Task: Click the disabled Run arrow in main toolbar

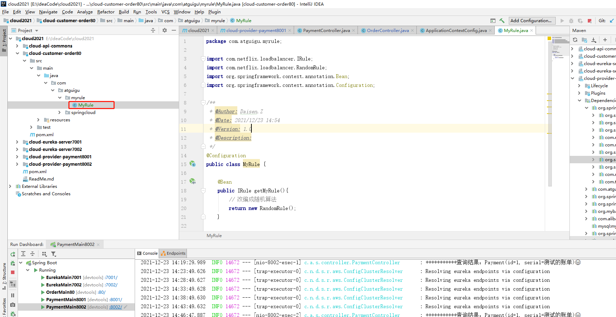Action: pyautogui.click(x=562, y=21)
